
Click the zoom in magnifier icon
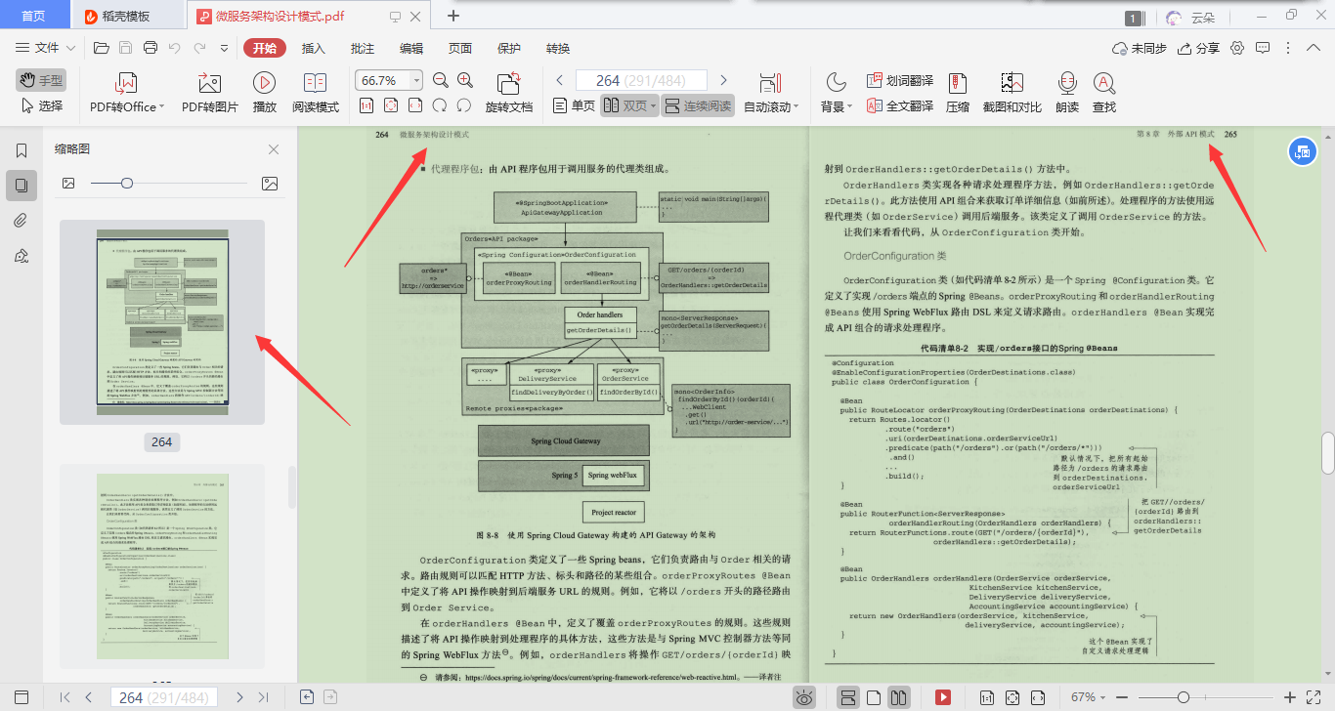pos(465,81)
